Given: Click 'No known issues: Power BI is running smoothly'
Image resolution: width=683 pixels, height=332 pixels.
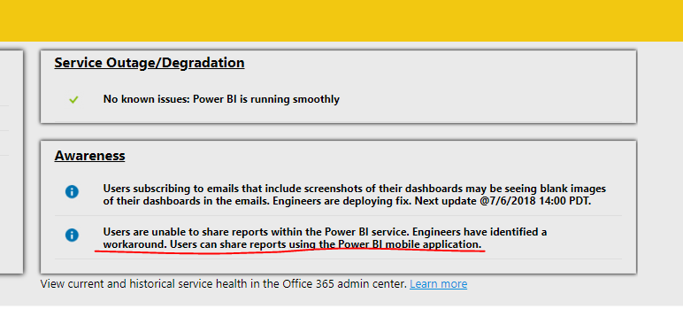Looking at the screenshot, I should (221, 99).
